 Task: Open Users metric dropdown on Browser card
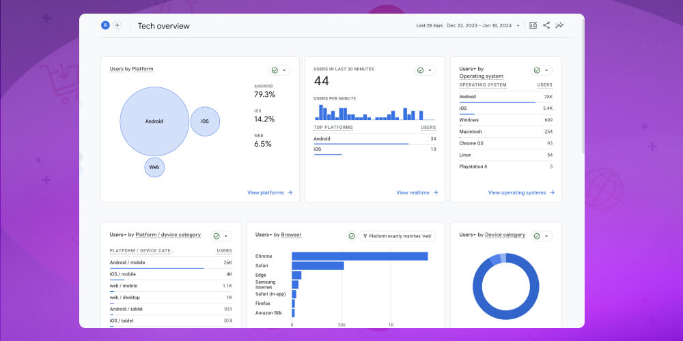(264, 235)
